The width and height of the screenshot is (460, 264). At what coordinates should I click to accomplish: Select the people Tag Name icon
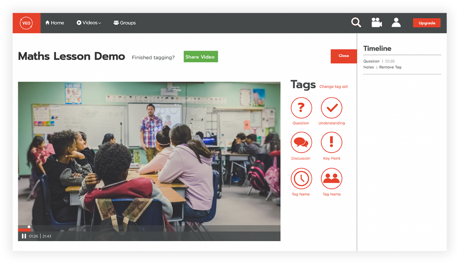point(332,178)
